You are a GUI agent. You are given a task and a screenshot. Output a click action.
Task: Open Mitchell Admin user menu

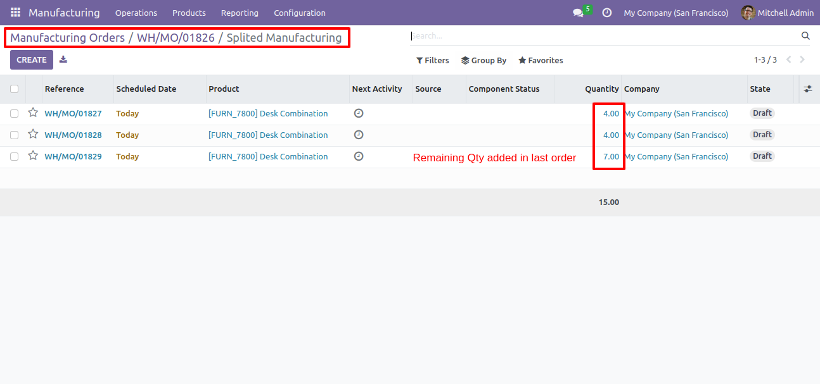tap(778, 13)
